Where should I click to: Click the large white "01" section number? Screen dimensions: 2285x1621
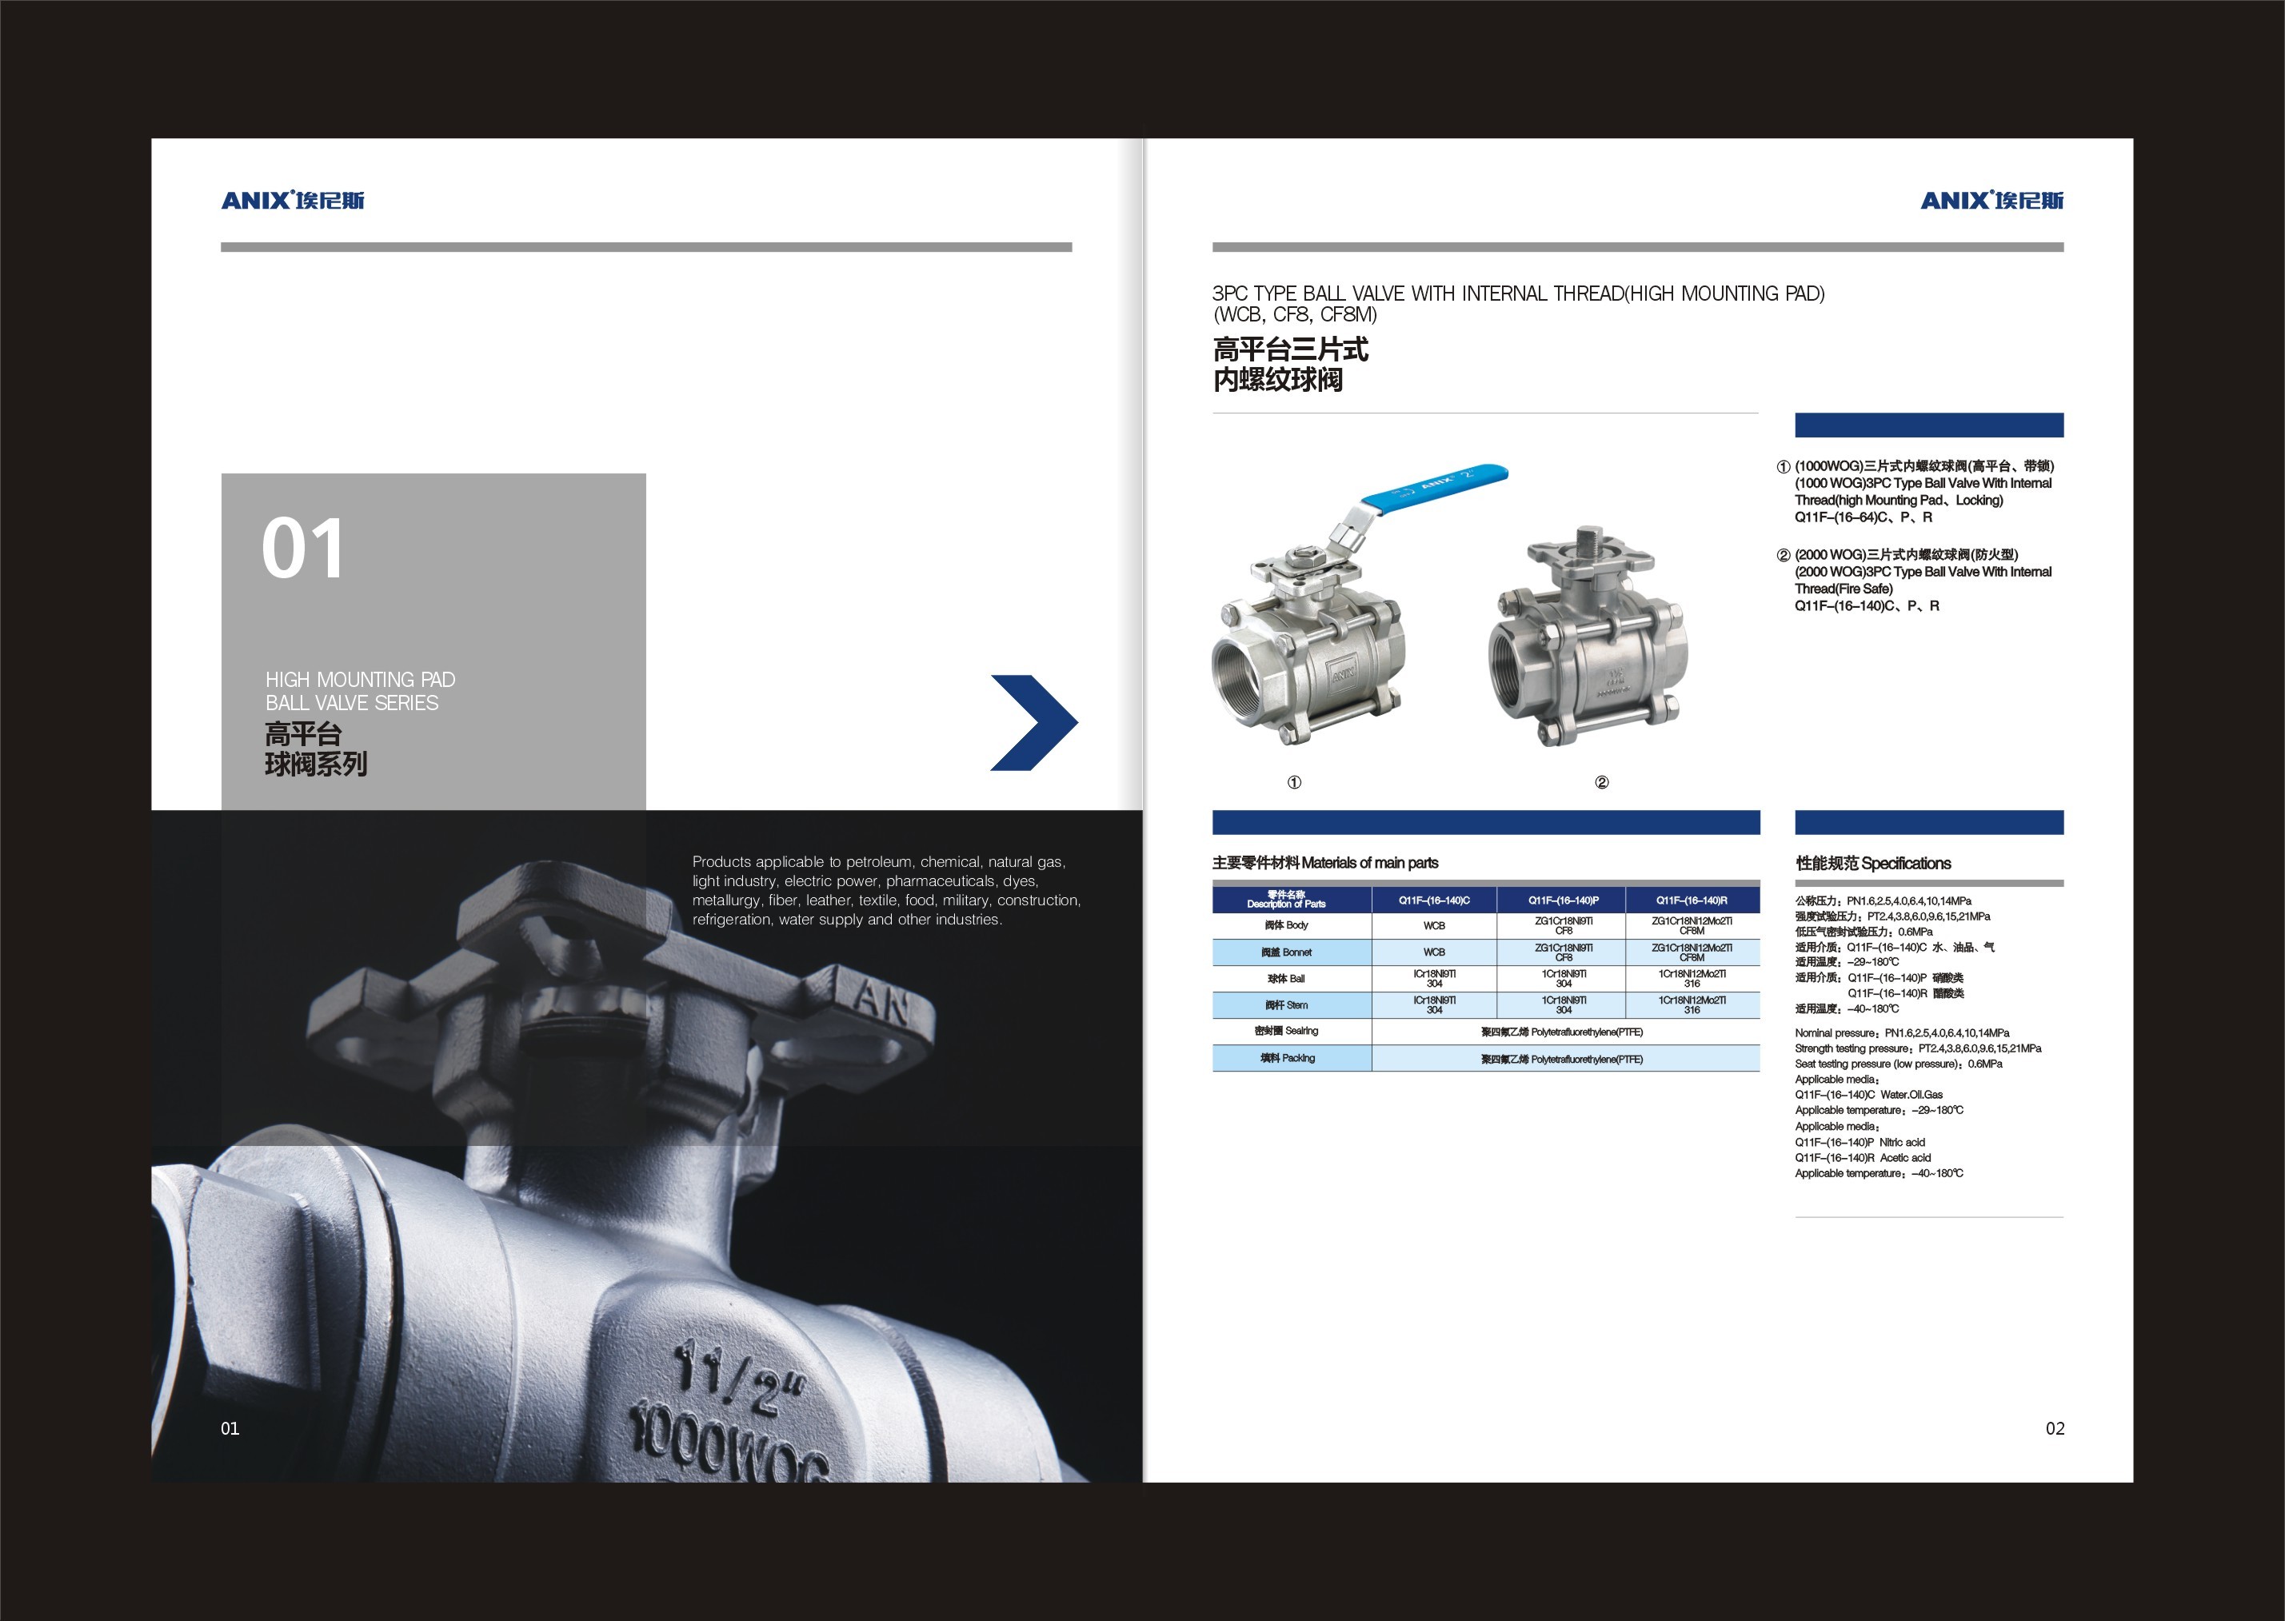coord(302,549)
